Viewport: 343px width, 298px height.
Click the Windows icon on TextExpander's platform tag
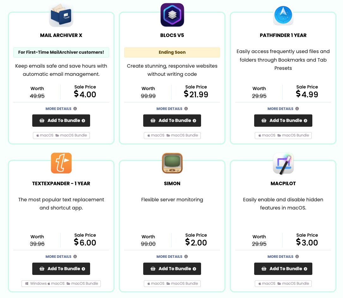point(27,283)
